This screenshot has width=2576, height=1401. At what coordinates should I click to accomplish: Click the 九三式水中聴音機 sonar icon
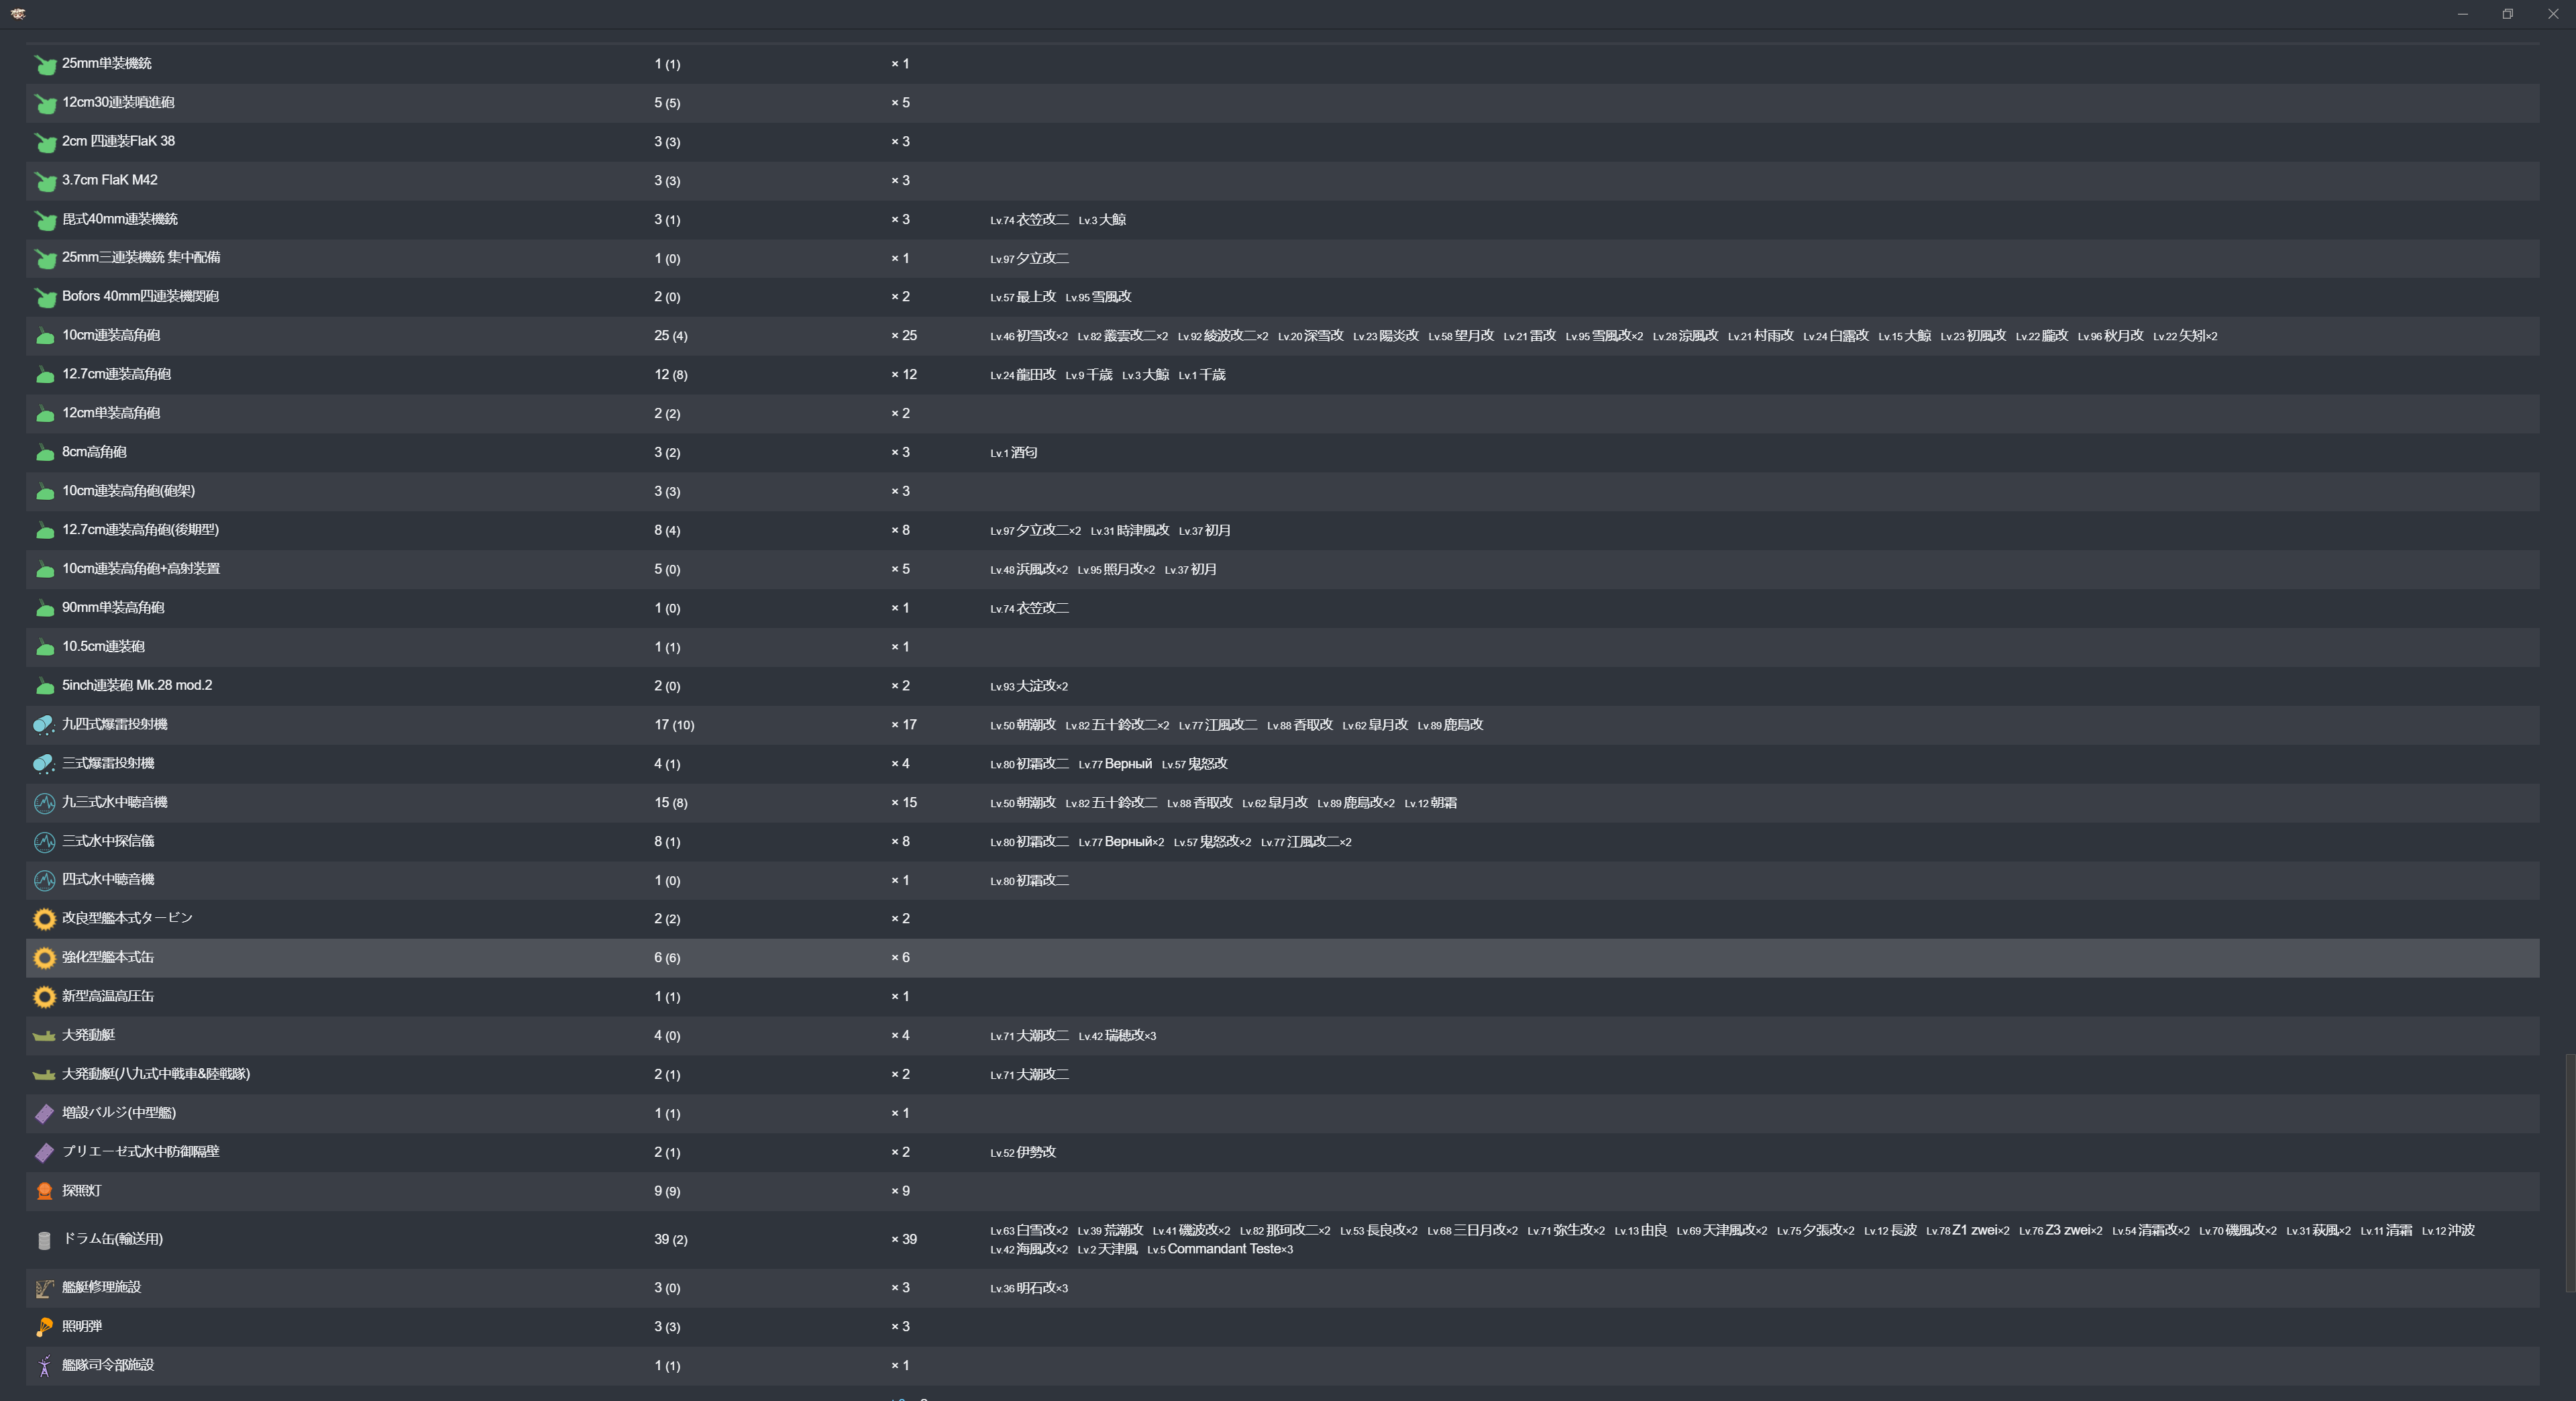44,803
